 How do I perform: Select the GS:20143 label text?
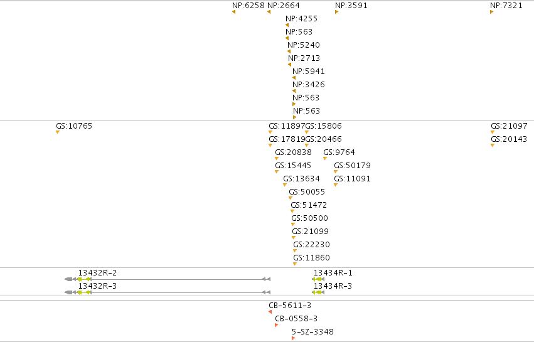coord(509,139)
